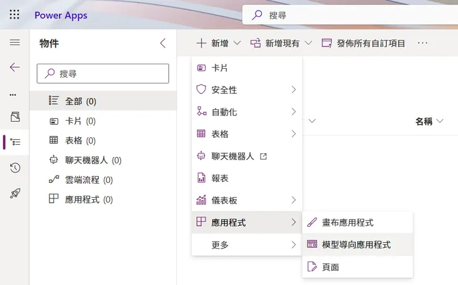Open 安全性 submenu item
458x285 pixels.
click(247, 90)
